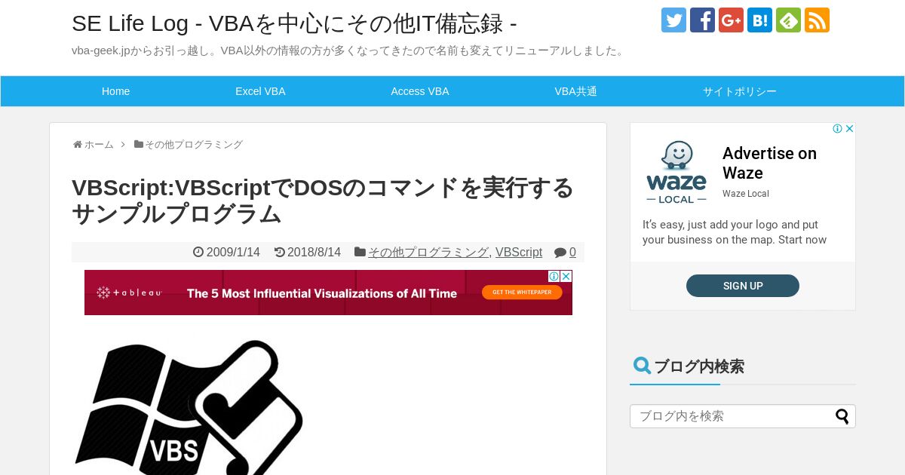905x475 pixels.
Task: Click the ホーム breadcrumb link
Action: tap(99, 145)
